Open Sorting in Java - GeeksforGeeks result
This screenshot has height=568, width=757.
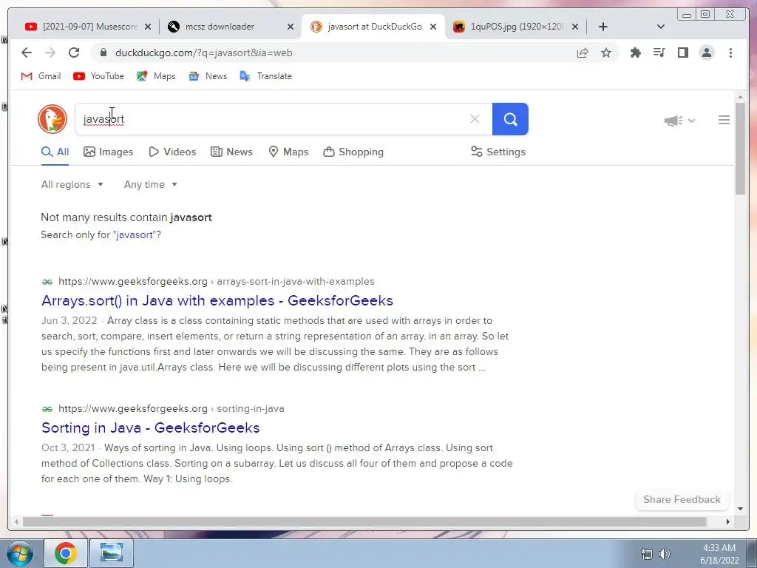(x=151, y=427)
